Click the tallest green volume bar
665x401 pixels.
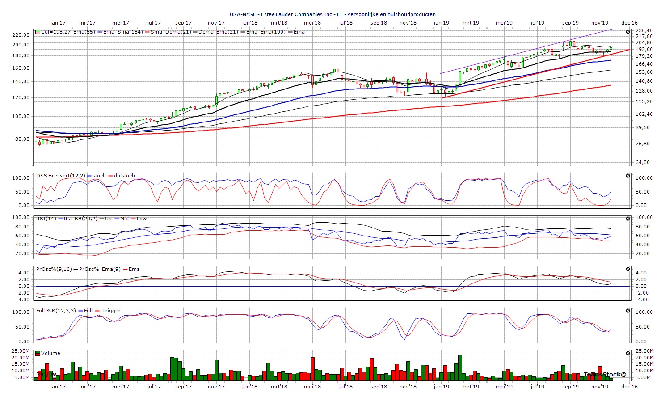point(460,367)
